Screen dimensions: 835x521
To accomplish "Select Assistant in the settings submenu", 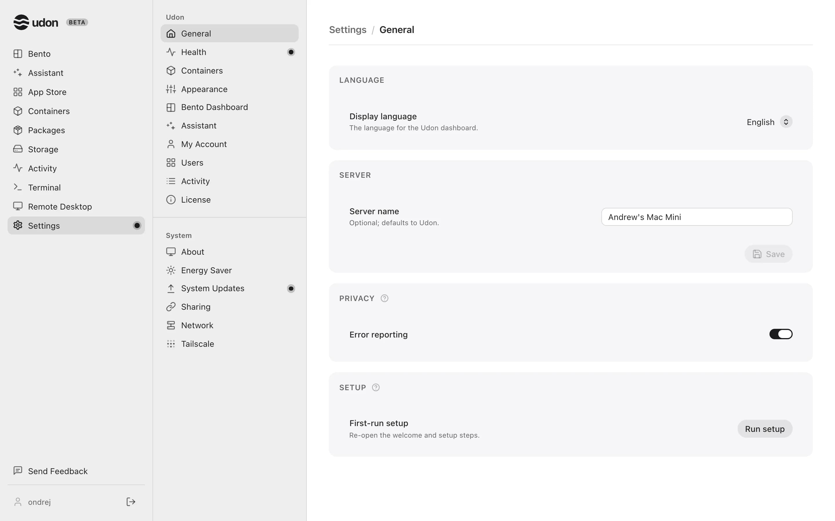I will click(x=229, y=126).
